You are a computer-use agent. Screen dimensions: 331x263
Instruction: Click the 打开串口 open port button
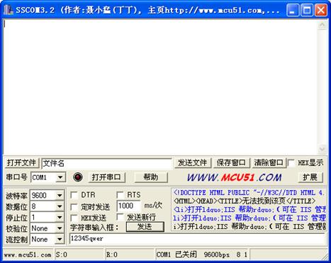[107, 177]
